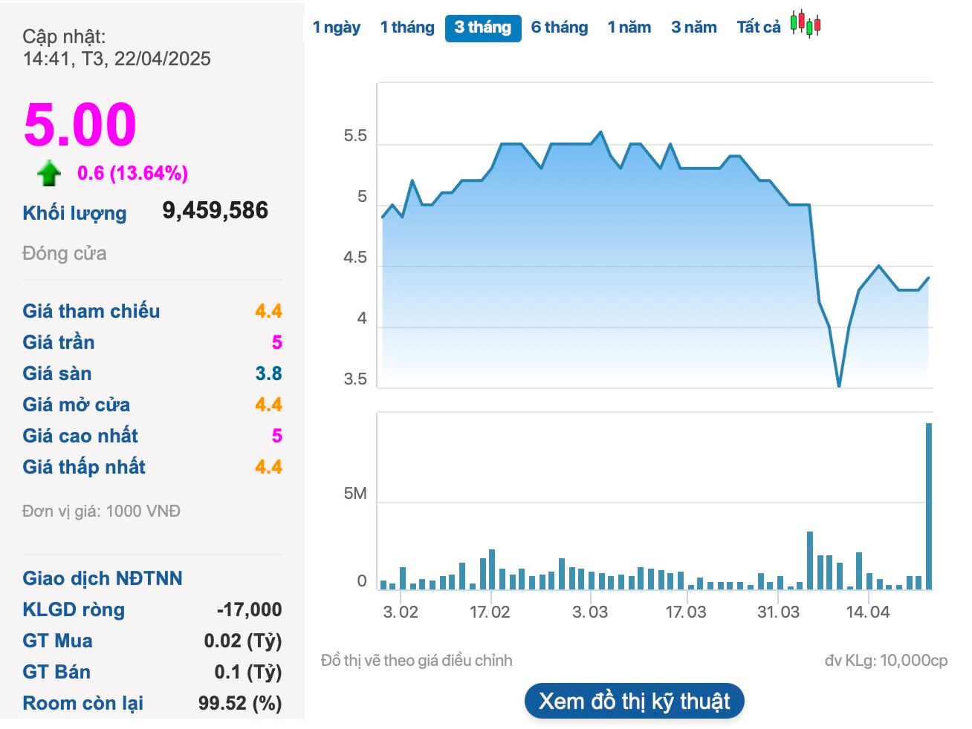Viewport: 972px width, 729px height.
Task: Click the Giá tham chiếu label
Action: [91, 311]
